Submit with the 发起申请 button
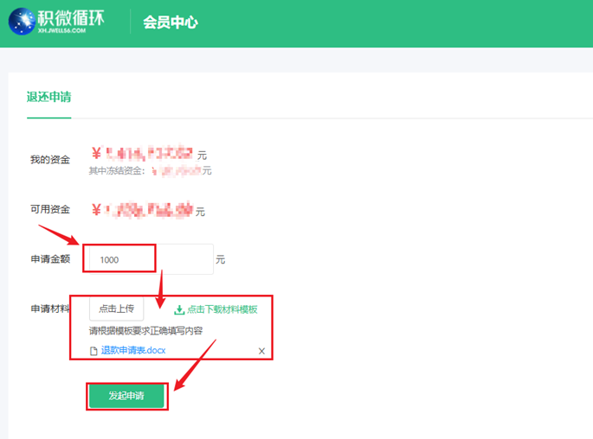 click(x=126, y=396)
